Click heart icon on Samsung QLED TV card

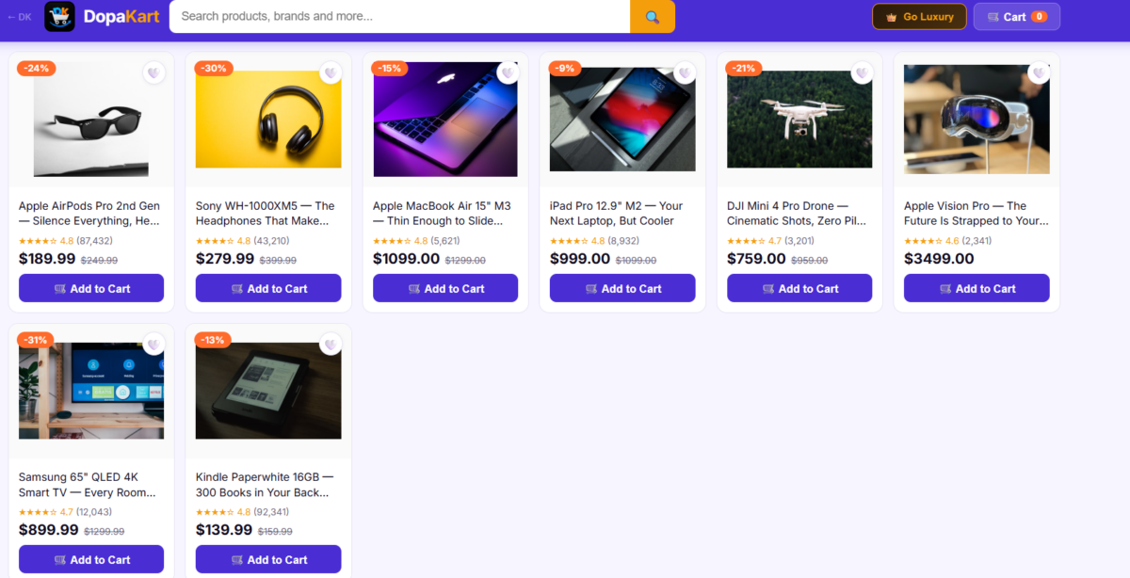pyautogui.click(x=153, y=344)
